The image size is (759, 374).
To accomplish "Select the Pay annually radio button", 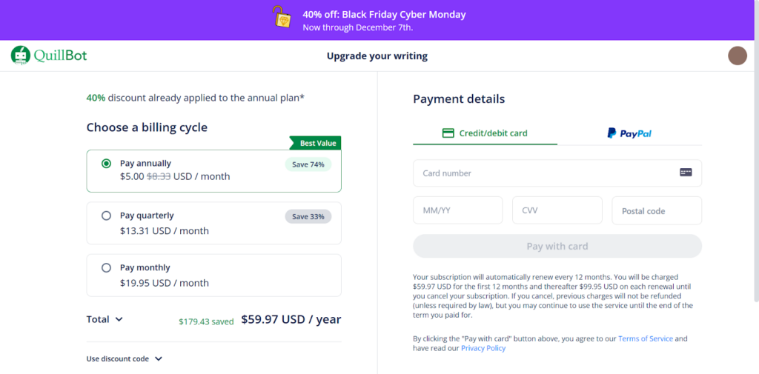I will pyautogui.click(x=106, y=164).
